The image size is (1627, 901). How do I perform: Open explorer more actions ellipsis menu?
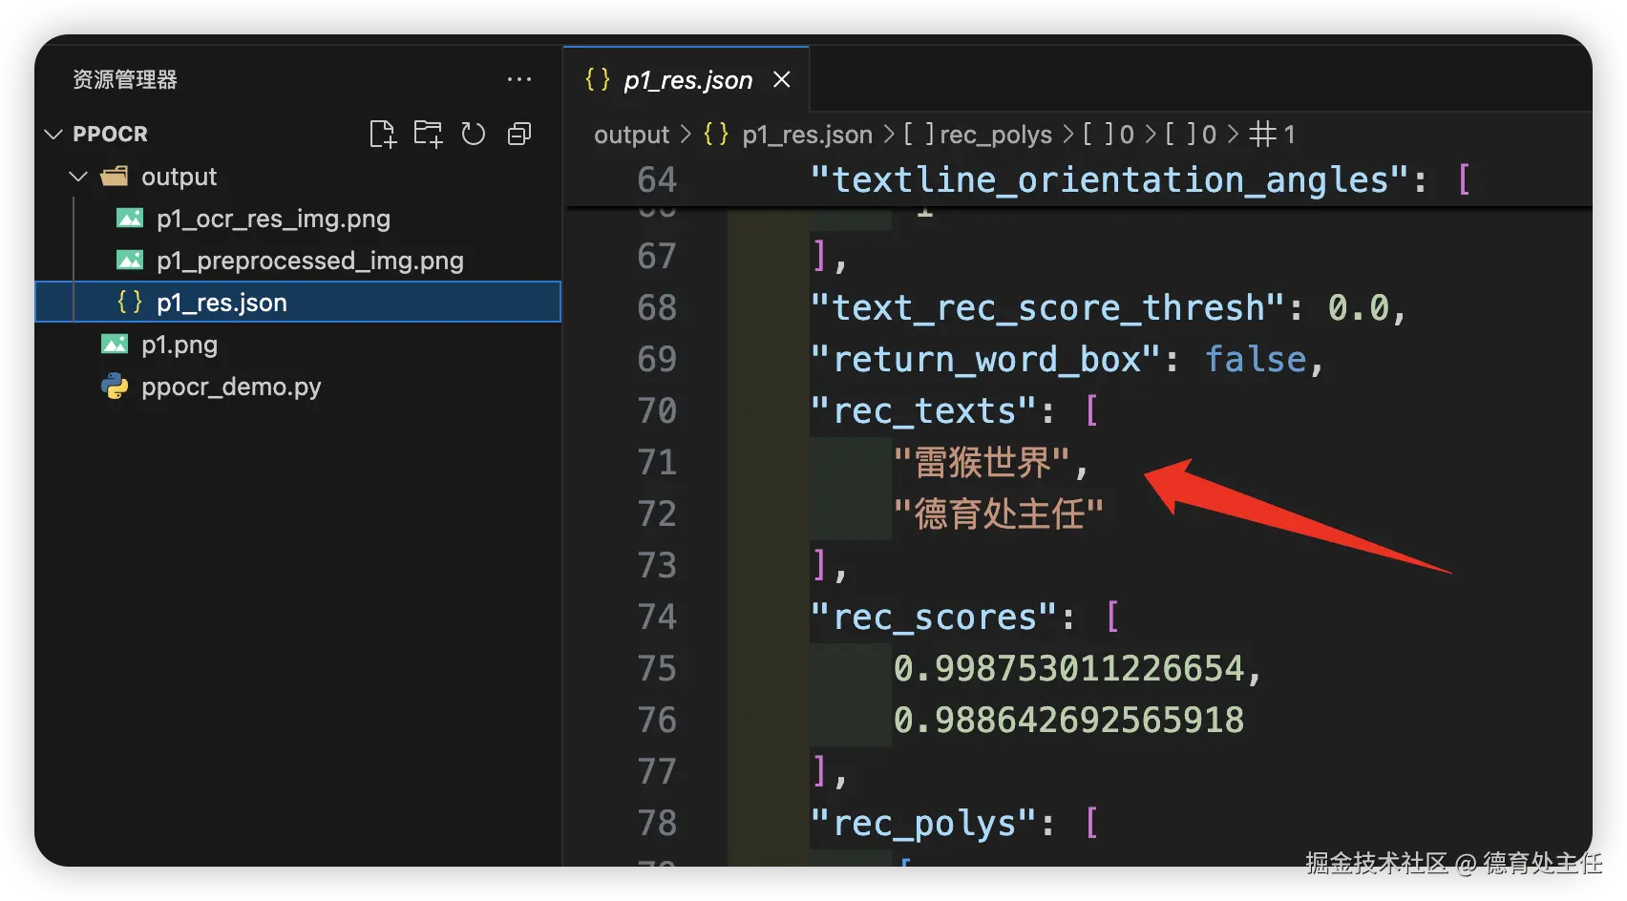click(x=518, y=80)
